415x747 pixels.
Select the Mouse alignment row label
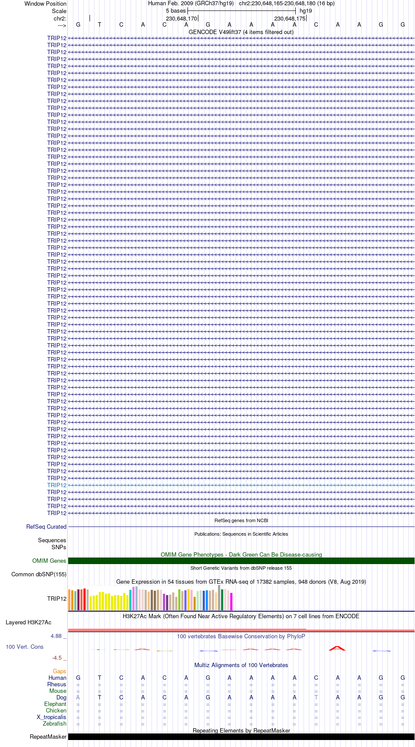coord(58,691)
